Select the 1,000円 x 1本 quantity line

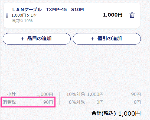(24, 15)
